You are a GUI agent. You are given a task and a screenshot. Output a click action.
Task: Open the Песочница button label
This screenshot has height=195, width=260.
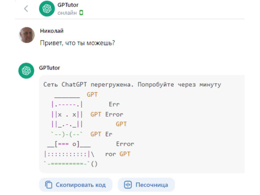click(x=152, y=185)
